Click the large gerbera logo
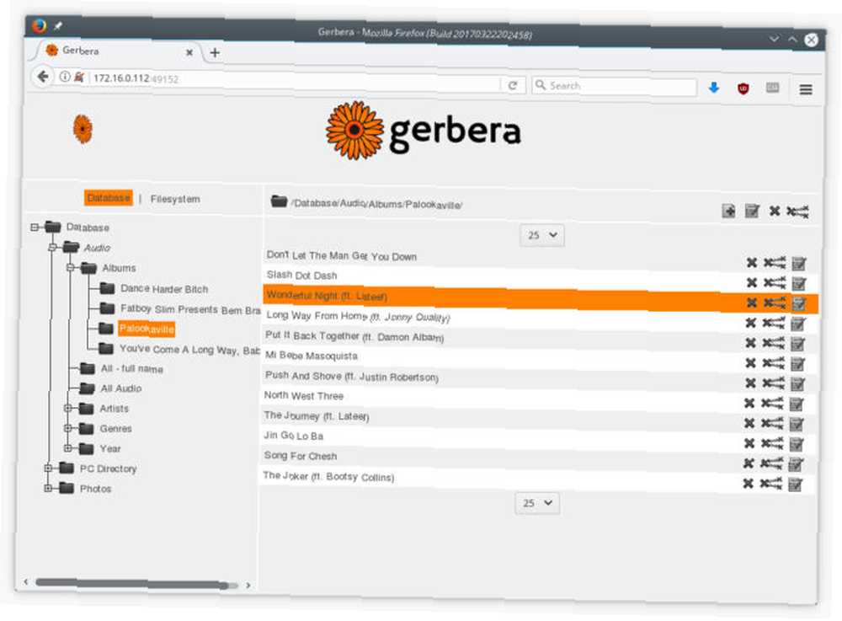The height and width of the screenshot is (621, 842). pyautogui.click(x=424, y=131)
